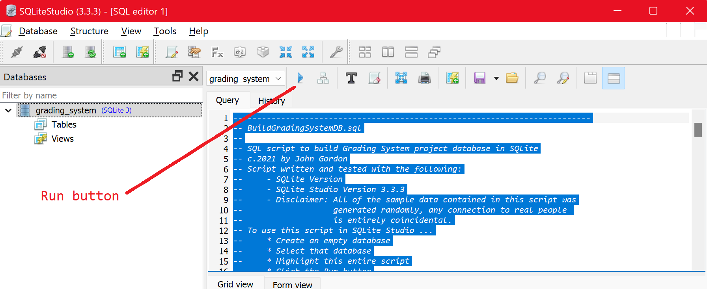Export results from the editor toolbar
Viewport: 707px width, 289px height.
point(401,78)
